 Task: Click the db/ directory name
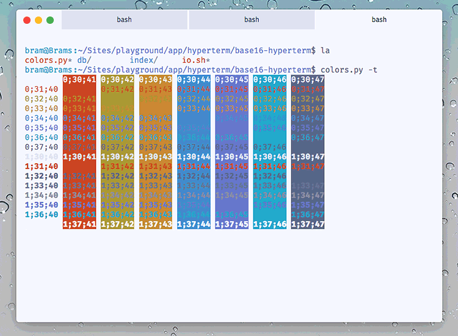(84, 60)
